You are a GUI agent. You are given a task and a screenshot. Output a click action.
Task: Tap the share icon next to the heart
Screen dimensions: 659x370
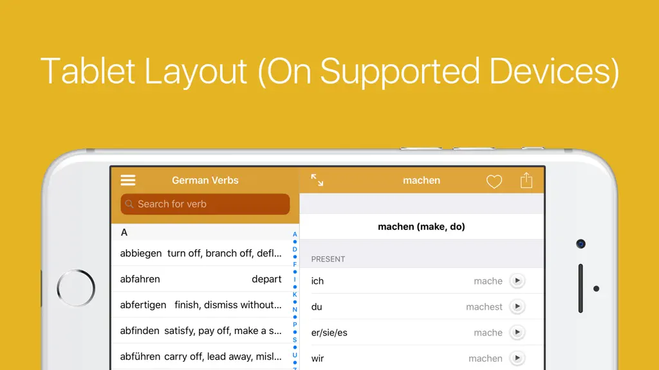tap(526, 180)
